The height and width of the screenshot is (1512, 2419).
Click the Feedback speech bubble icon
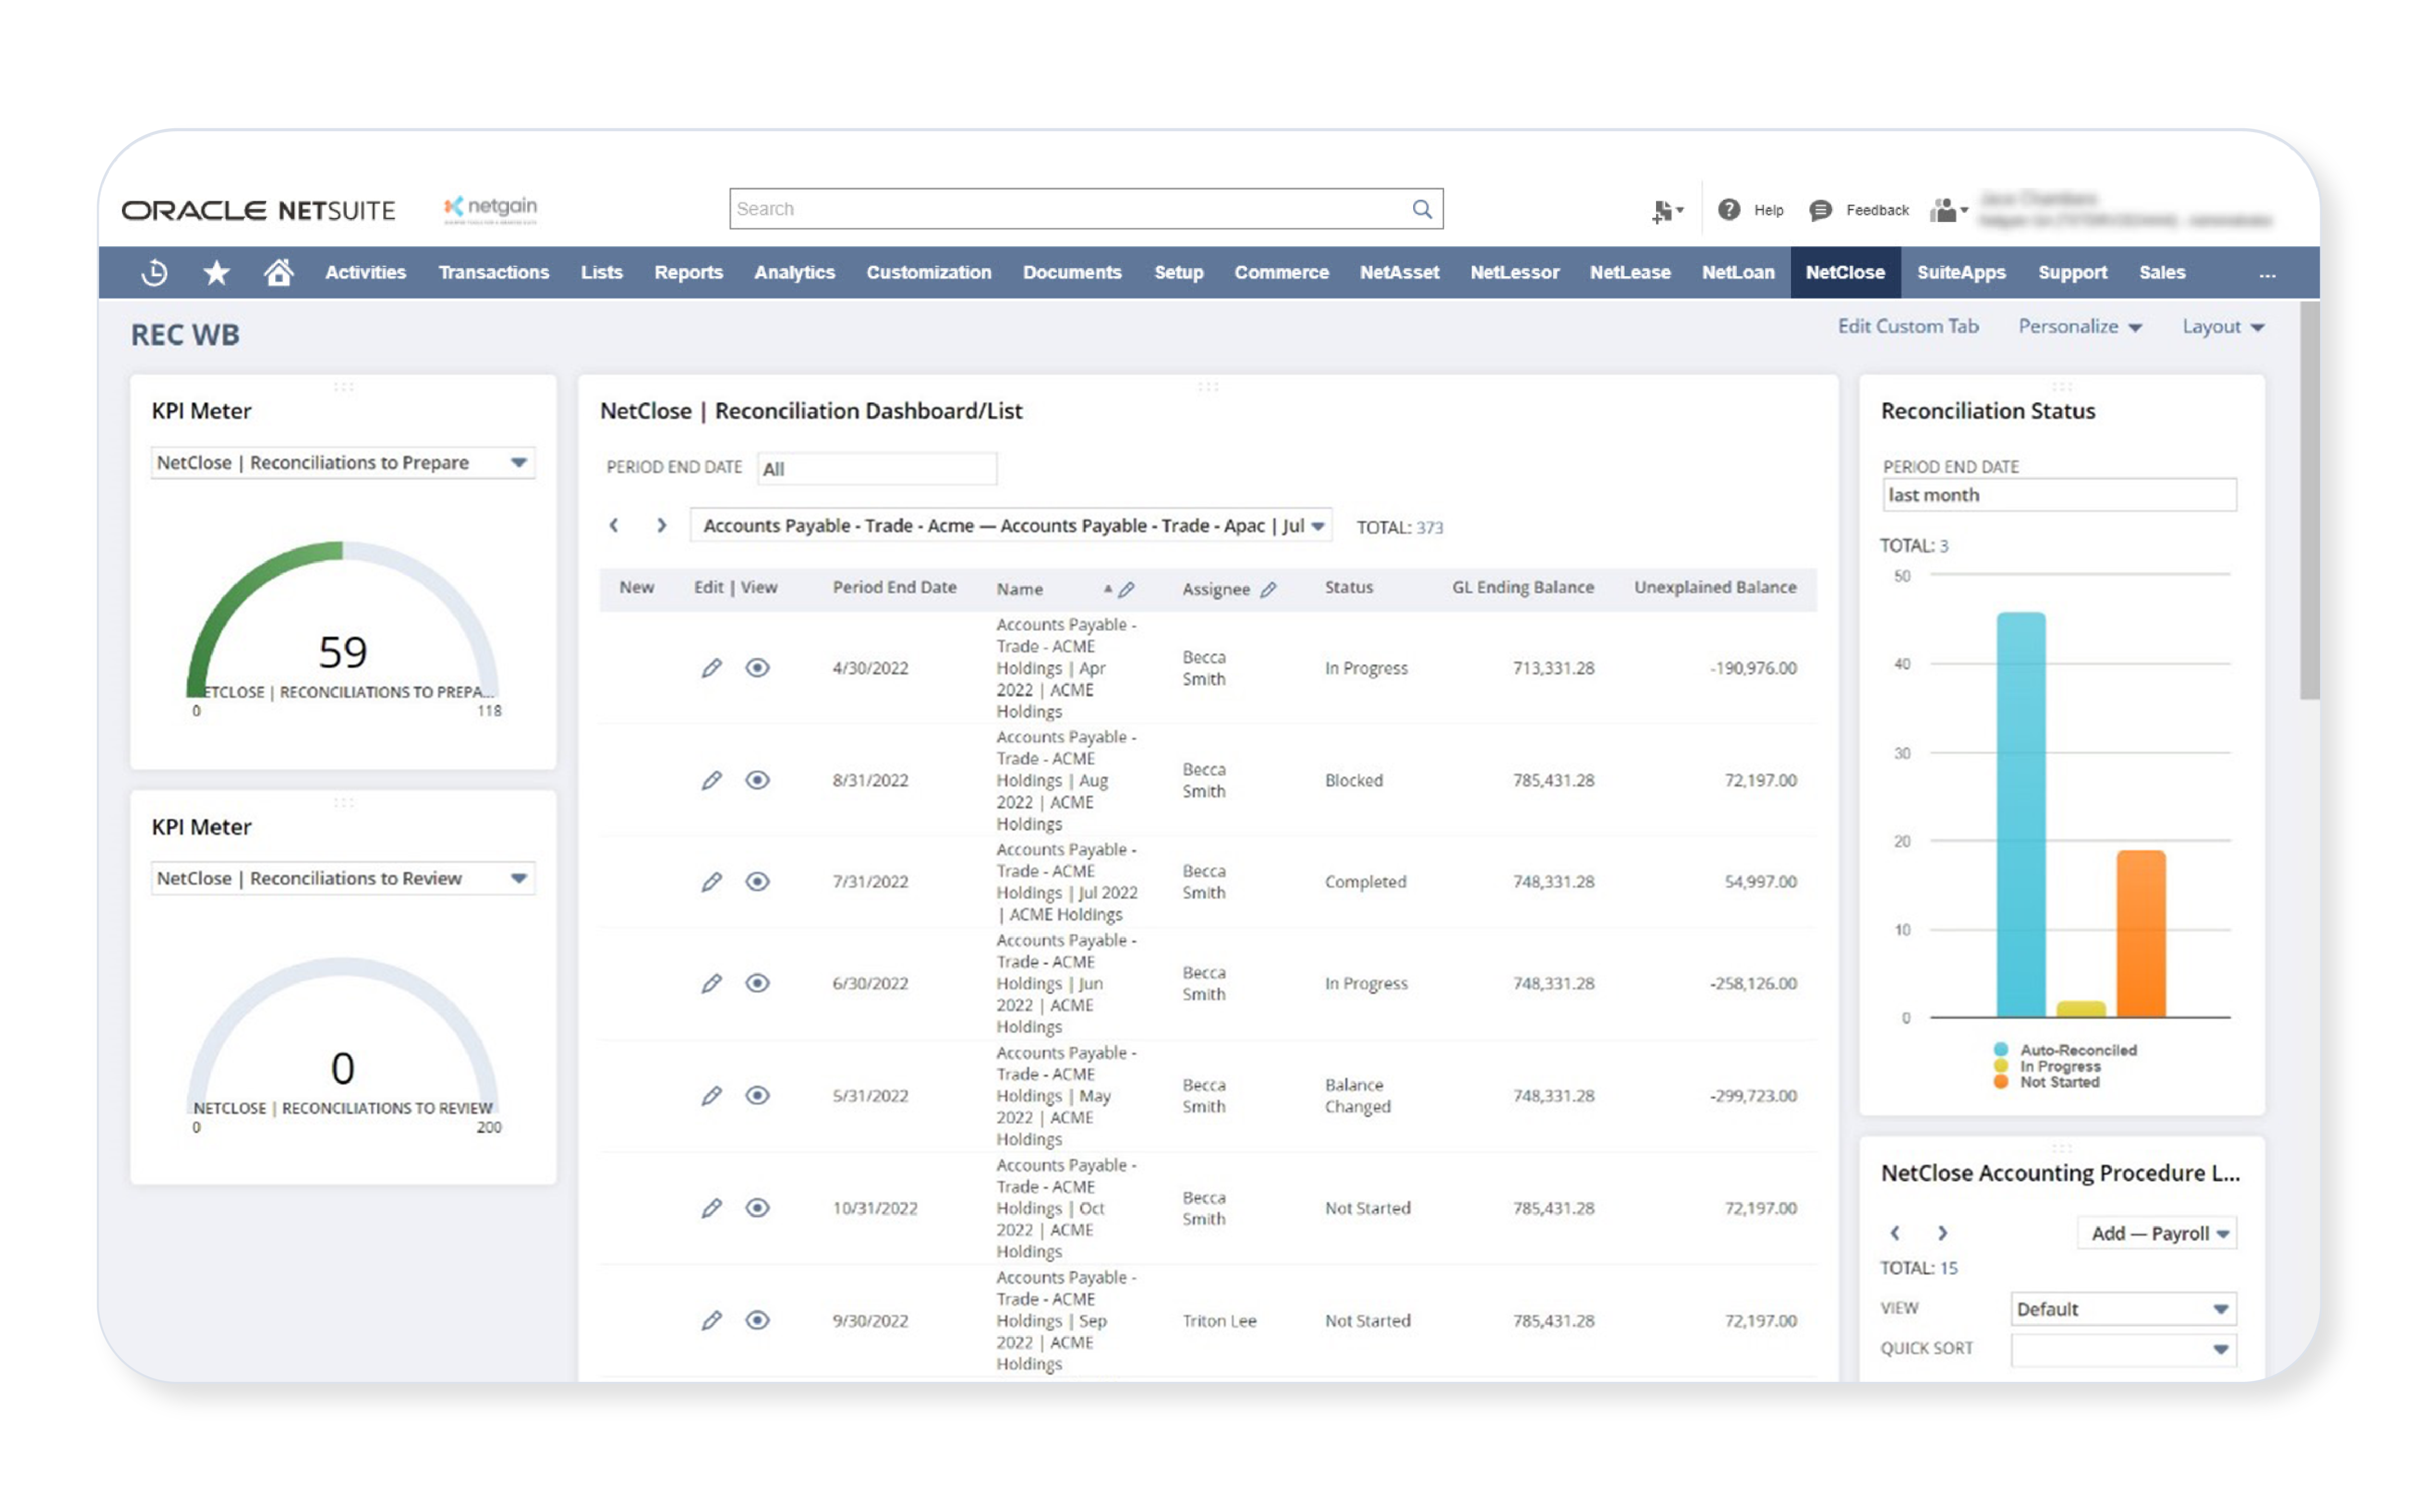(x=1820, y=210)
